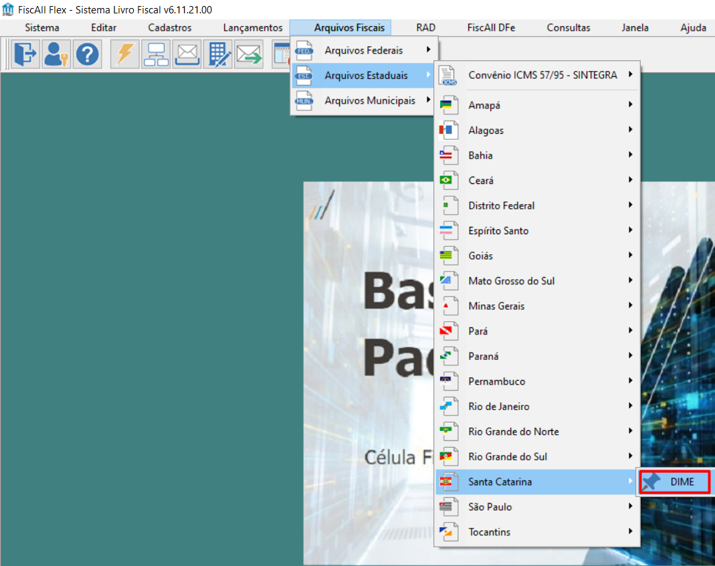Click the FED document icon for Arquivos Federais
The width and height of the screenshot is (715, 566).
(x=304, y=50)
